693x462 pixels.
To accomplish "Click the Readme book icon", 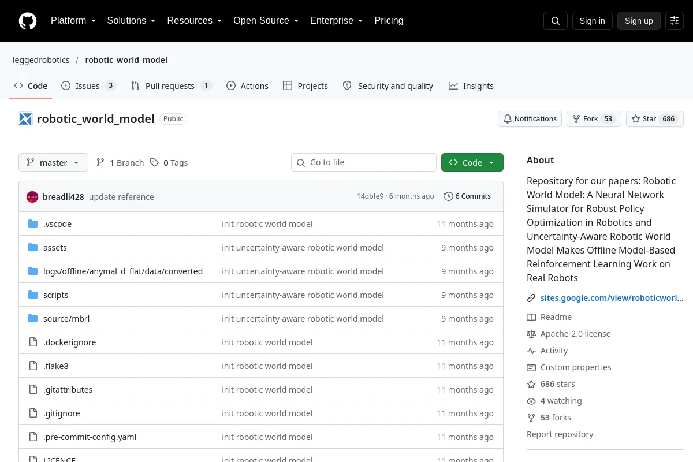I will (531, 317).
